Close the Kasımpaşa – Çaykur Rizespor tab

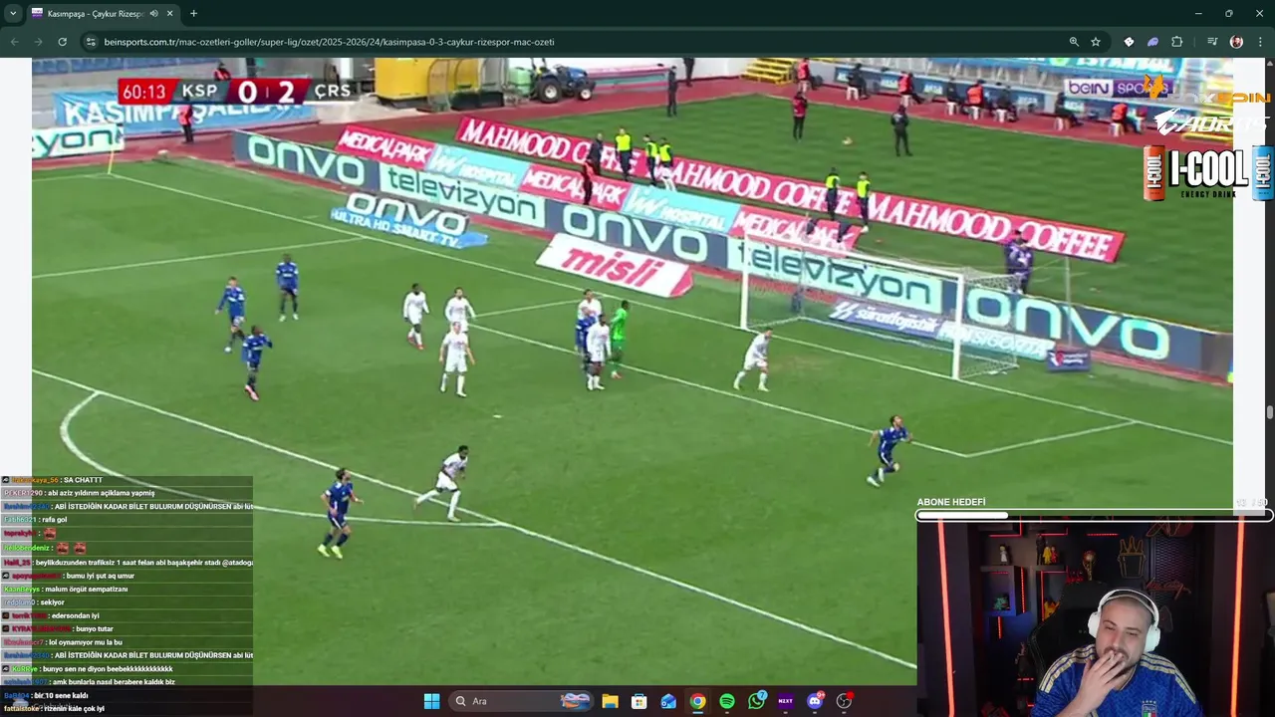(169, 13)
